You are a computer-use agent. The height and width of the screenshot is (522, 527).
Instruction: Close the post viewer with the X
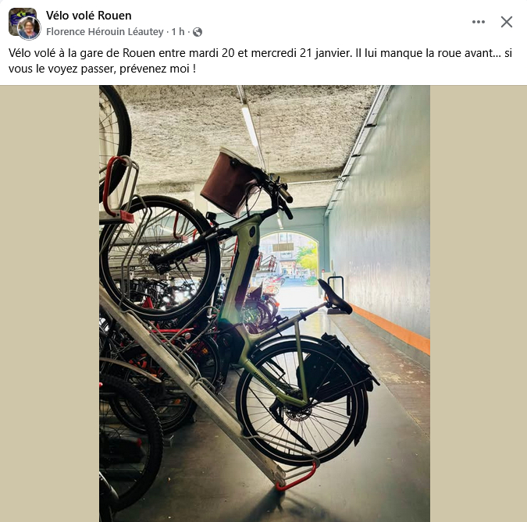point(506,22)
